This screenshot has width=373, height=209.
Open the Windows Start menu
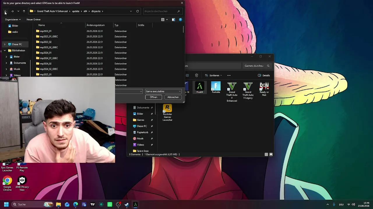point(6,204)
